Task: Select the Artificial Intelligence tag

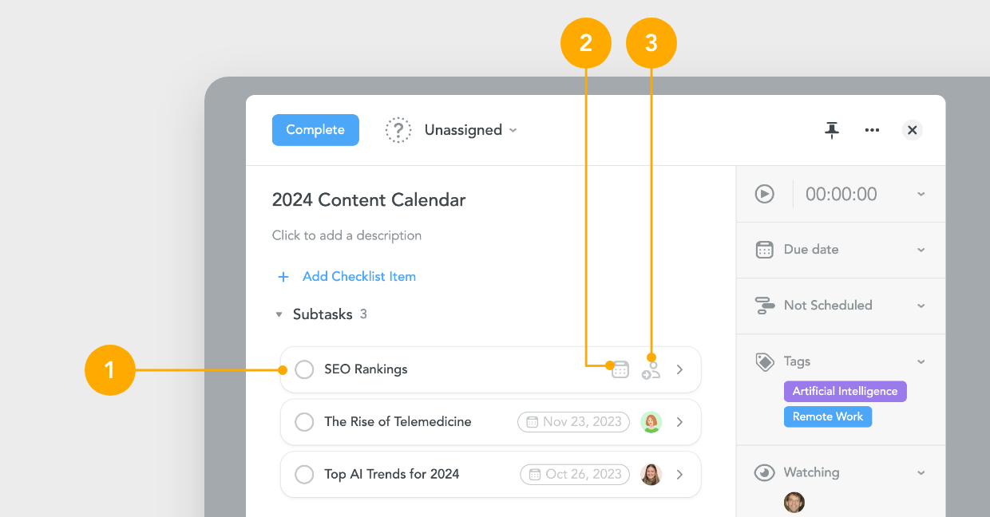Action: [845, 391]
